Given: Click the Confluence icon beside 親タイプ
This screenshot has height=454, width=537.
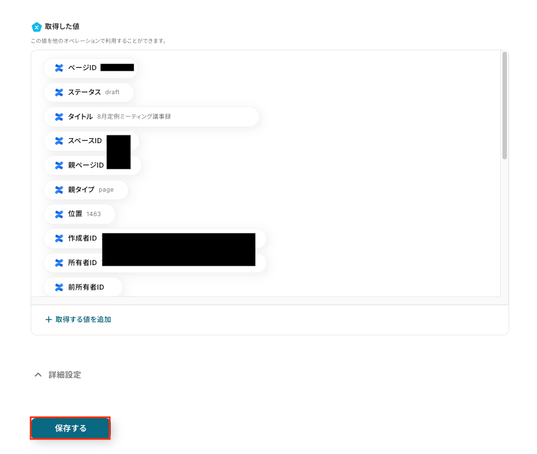Looking at the screenshot, I should (x=59, y=190).
